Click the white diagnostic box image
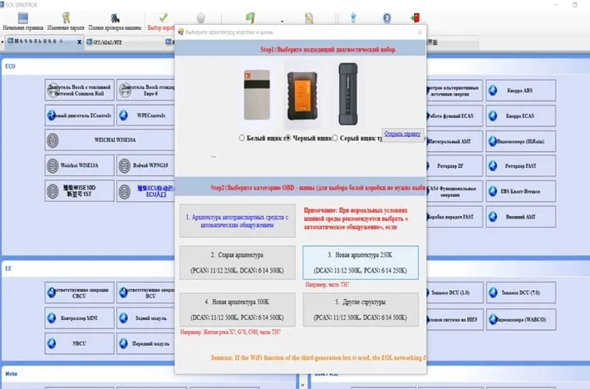590x389 pixels. (257, 92)
